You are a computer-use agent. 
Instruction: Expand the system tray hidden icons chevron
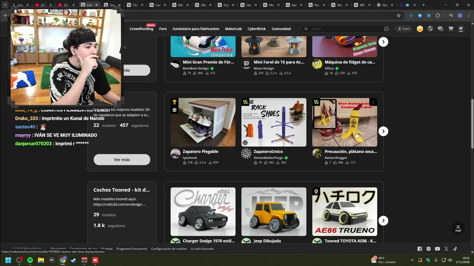pyautogui.click(x=412, y=260)
